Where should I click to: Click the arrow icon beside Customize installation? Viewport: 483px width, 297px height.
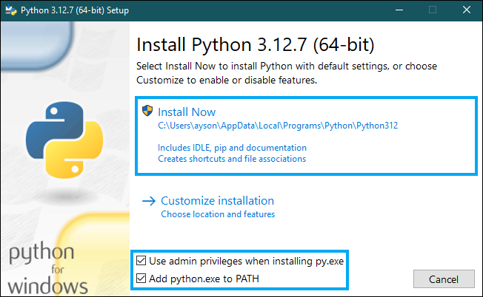click(x=148, y=201)
